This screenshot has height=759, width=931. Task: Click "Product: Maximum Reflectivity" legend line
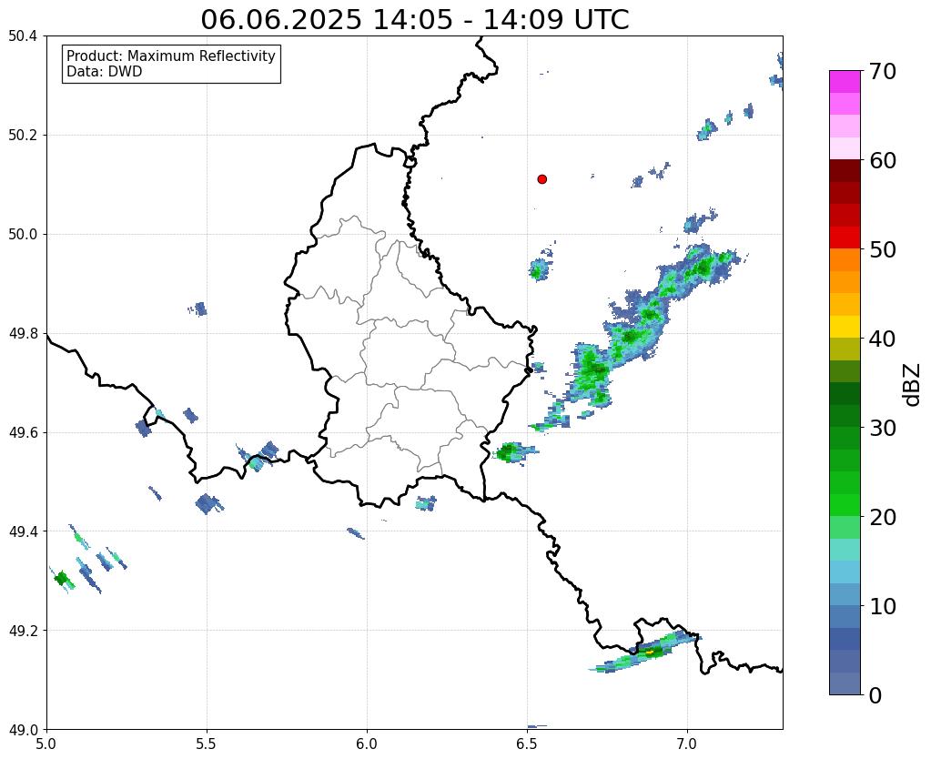point(171,56)
